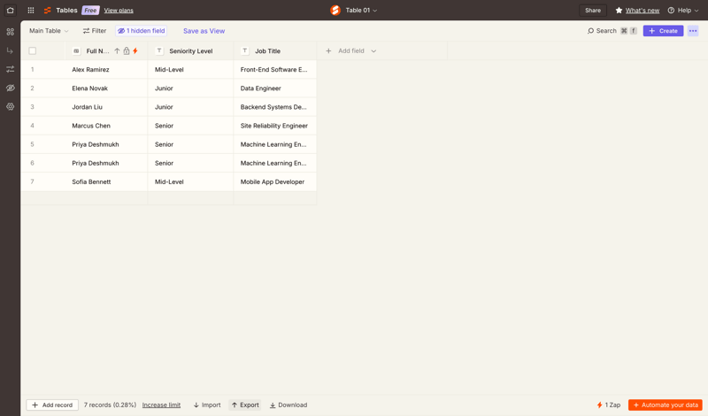Select the Jordan Liu cell

pos(106,107)
